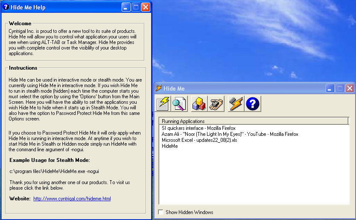356x220 pixels.
Task: Click the hand holding chip toolbar icon
Action: [x=216, y=104]
